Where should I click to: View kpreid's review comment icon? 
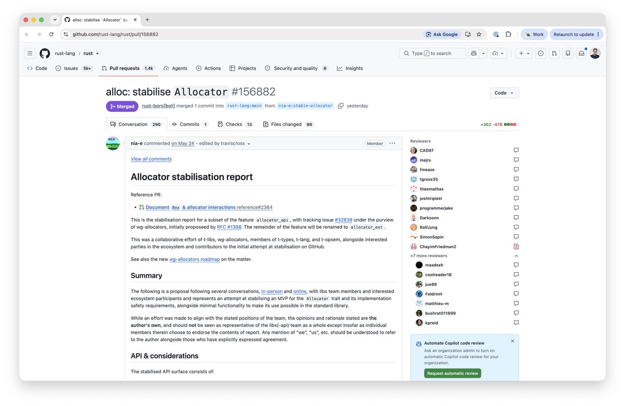tap(516, 323)
